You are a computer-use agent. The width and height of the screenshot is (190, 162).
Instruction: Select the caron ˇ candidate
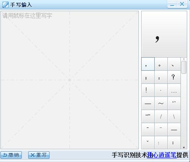[148, 143]
